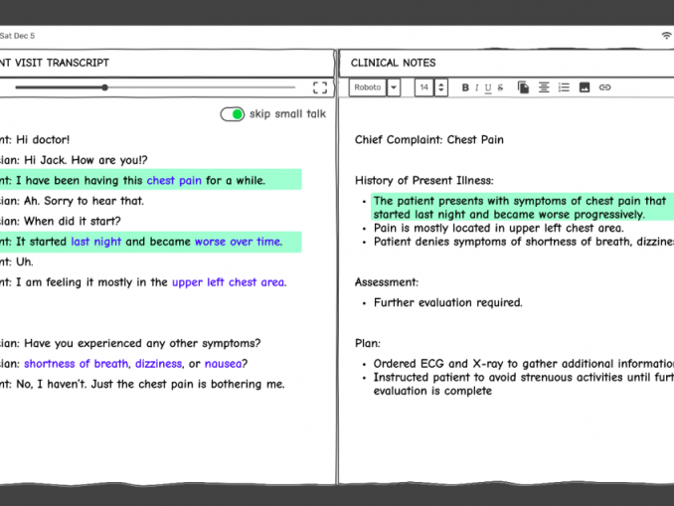Open the Roboto font dropdown arrow

coord(394,87)
